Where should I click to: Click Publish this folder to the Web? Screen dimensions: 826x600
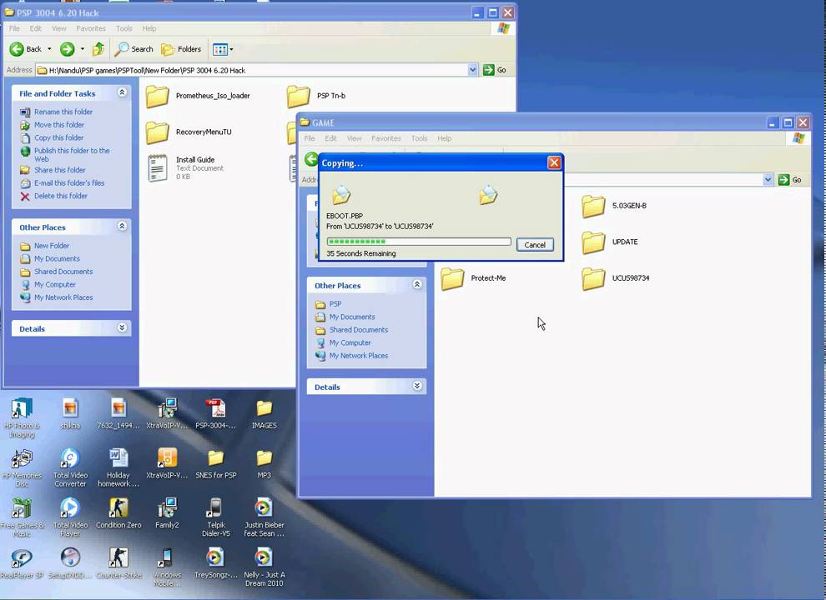coord(72,154)
